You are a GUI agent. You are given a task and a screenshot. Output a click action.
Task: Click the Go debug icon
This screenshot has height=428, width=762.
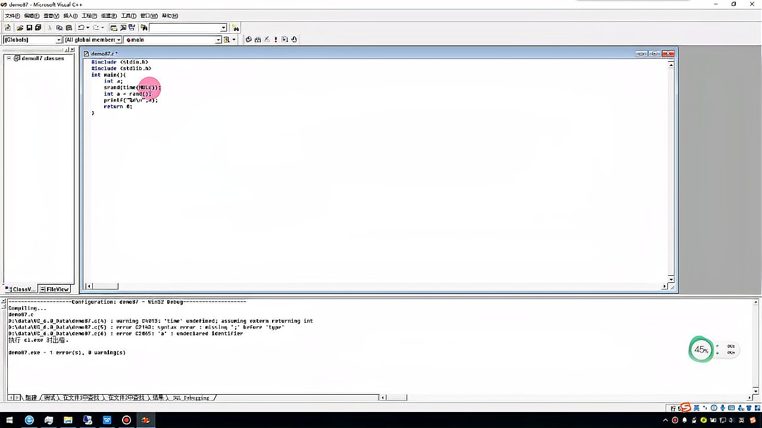tap(285, 39)
